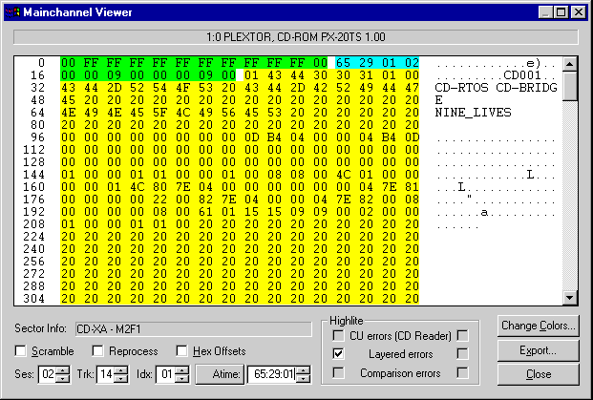Decrease the Trk value with down arrow
The image size is (593, 400).
pyautogui.click(x=121, y=378)
